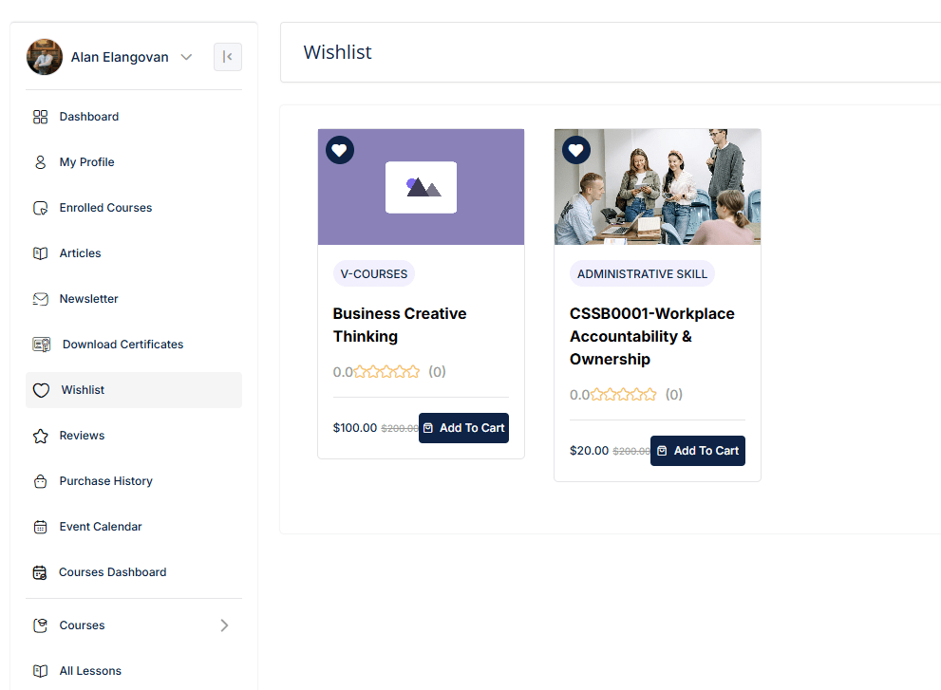Click the Wishlist page heading
Image resolution: width=941 pixels, height=690 pixels.
[337, 53]
